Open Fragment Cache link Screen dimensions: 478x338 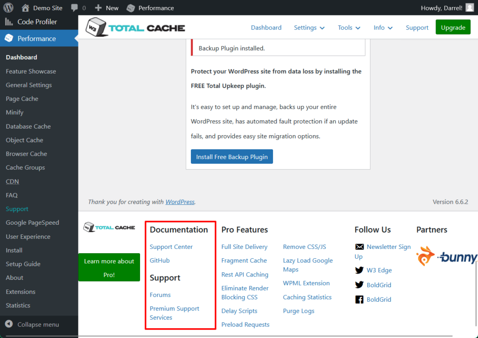[x=244, y=260]
